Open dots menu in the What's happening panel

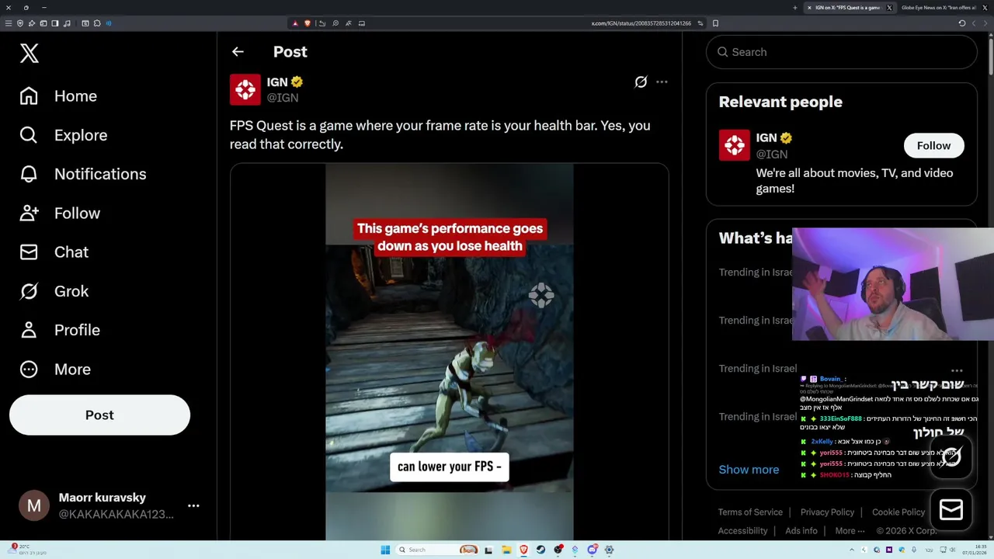[x=957, y=370]
